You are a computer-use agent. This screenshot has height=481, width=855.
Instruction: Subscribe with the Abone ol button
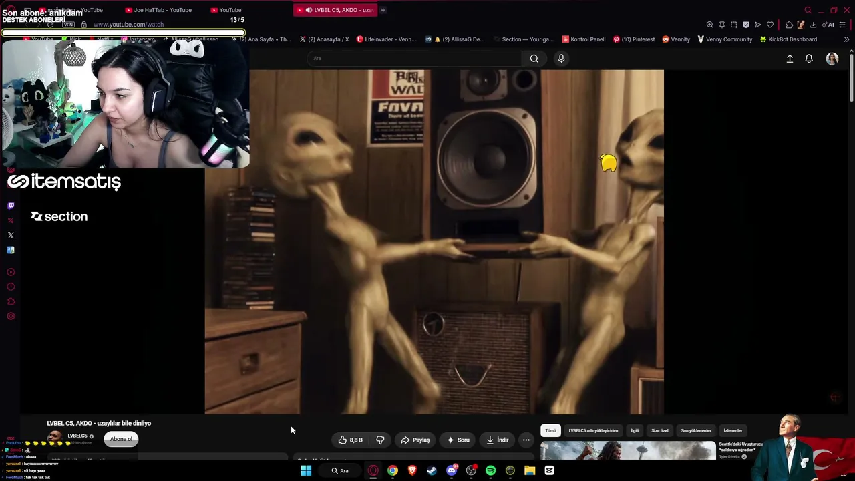pyautogui.click(x=121, y=439)
